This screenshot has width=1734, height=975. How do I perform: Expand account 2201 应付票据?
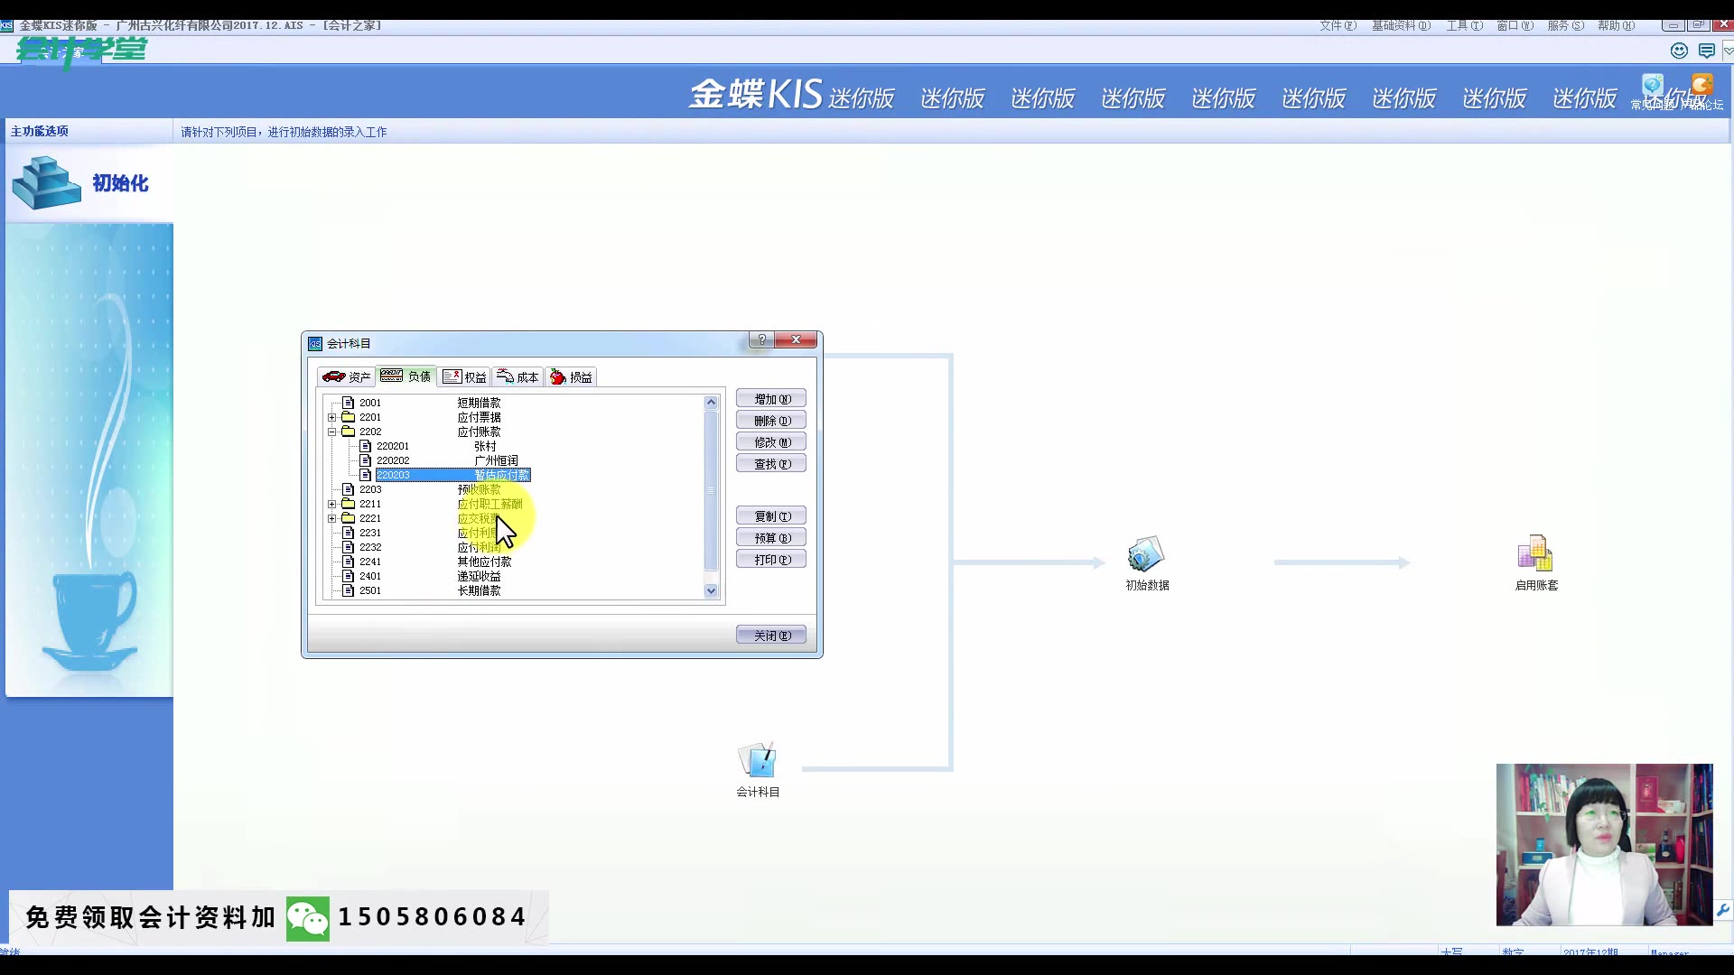click(331, 417)
